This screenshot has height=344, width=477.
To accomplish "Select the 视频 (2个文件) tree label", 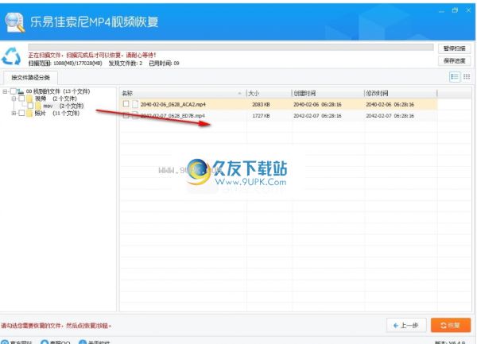I will click(56, 99).
